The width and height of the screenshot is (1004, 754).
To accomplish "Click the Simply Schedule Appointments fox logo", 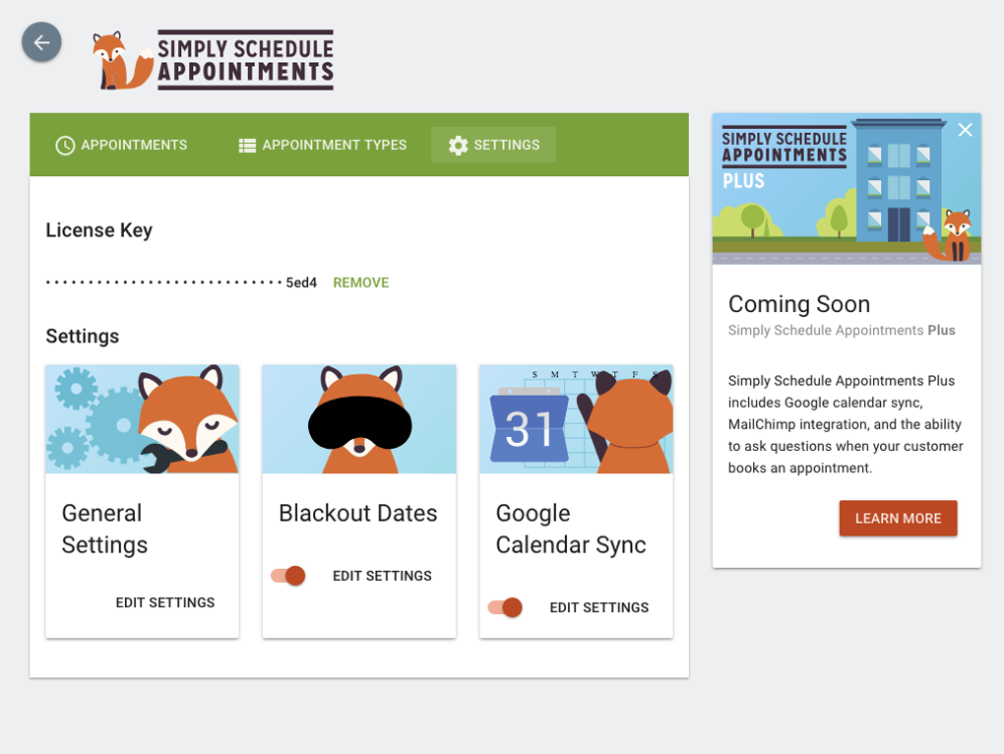I will (213, 60).
